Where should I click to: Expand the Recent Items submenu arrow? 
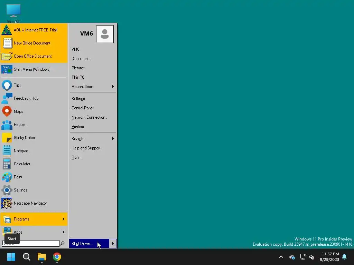click(113, 87)
